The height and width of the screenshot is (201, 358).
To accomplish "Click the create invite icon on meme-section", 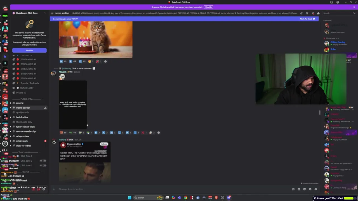I will point(45,108).
